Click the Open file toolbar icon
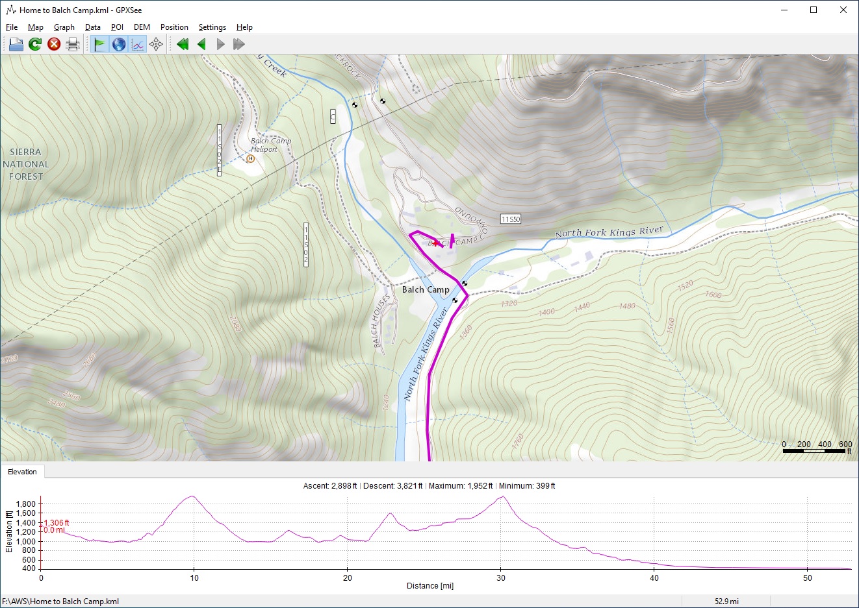This screenshot has height=608, width=859. pyautogui.click(x=16, y=44)
